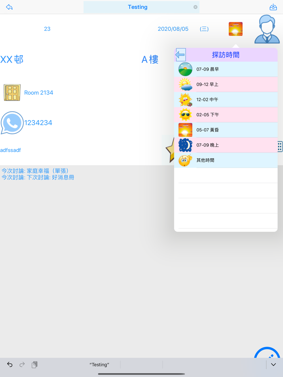This screenshot has height=377, width=283.
Task: Tap the green hills sunrise icon
Action: click(185, 69)
